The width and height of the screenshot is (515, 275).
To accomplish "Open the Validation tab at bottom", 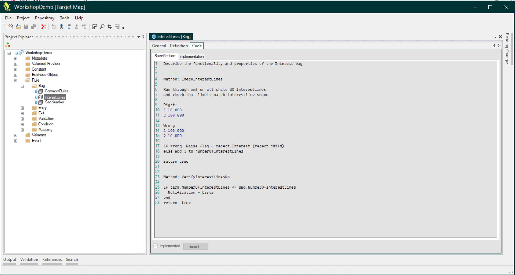I will [x=29, y=260].
